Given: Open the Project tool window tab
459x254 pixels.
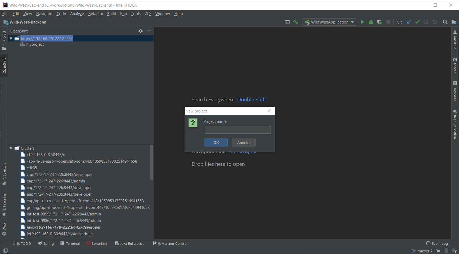Looking at the screenshot, I should pyautogui.click(x=4, y=40).
